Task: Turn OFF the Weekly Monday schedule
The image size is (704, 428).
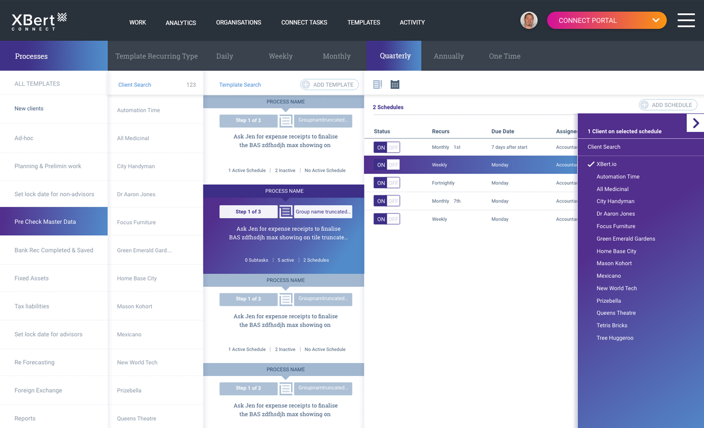Action: click(392, 164)
